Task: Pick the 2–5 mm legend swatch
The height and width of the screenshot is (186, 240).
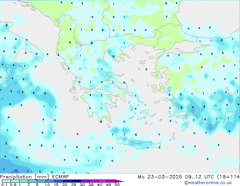Action: tap(33, 181)
